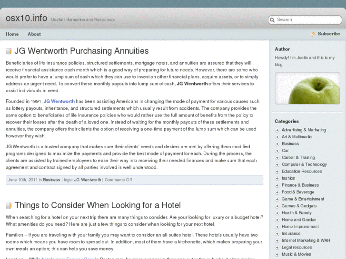Open the Art & Multimedia category
This screenshot has width=346, height=259.
(297, 137)
